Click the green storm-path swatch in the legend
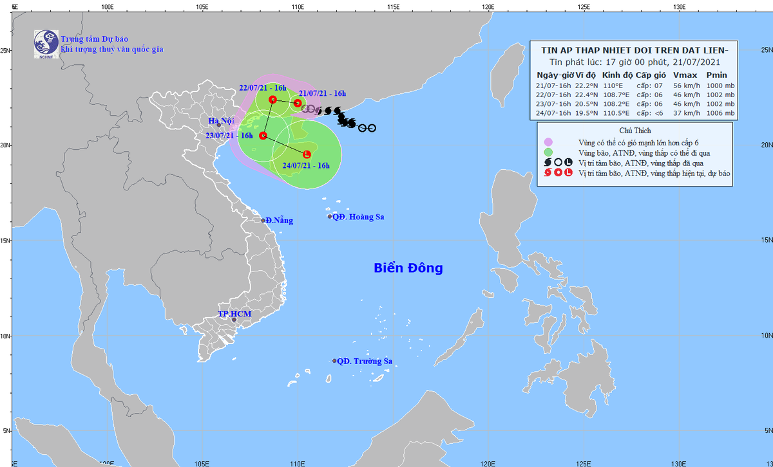Image resolution: width=773 pixels, height=467 pixels. click(x=549, y=152)
